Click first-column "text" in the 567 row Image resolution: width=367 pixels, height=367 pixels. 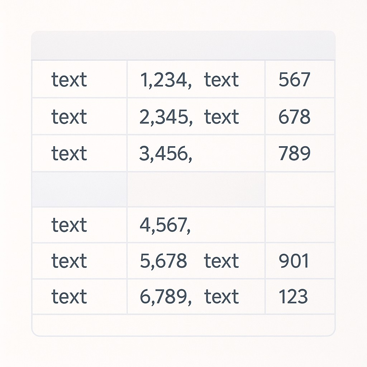point(69,80)
